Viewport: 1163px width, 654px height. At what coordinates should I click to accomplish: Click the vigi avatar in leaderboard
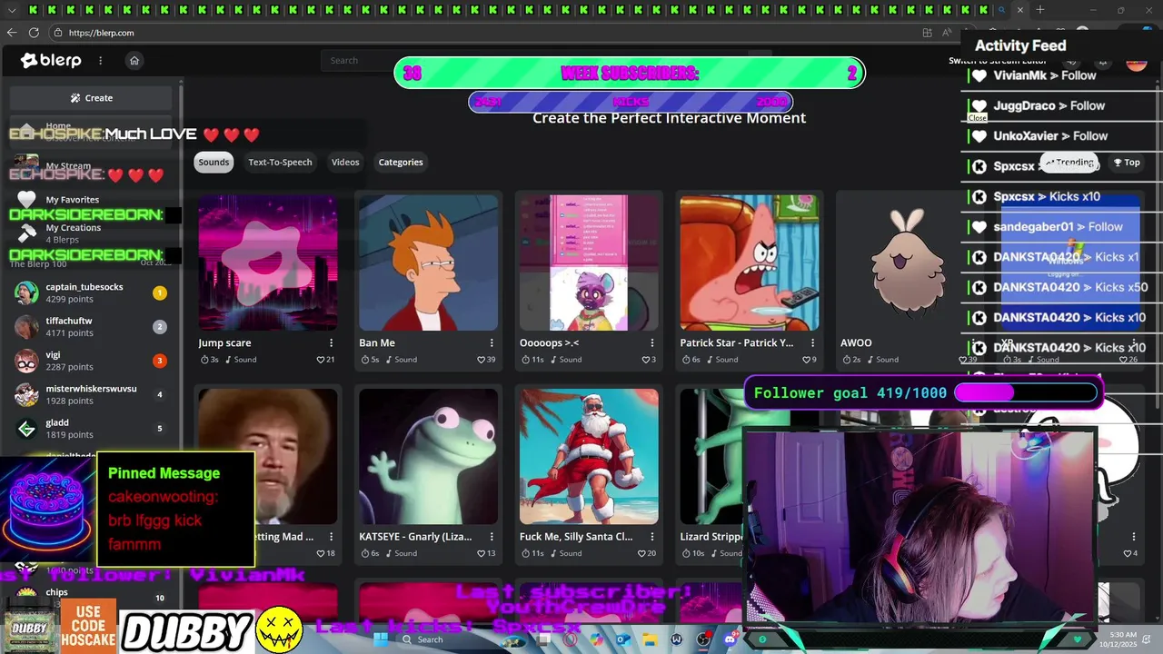(x=26, y=361)
